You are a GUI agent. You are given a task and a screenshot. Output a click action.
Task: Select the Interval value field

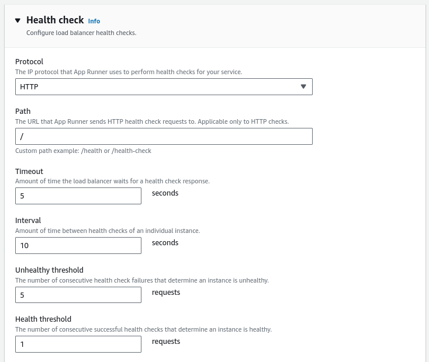click(x=78, y=246)
